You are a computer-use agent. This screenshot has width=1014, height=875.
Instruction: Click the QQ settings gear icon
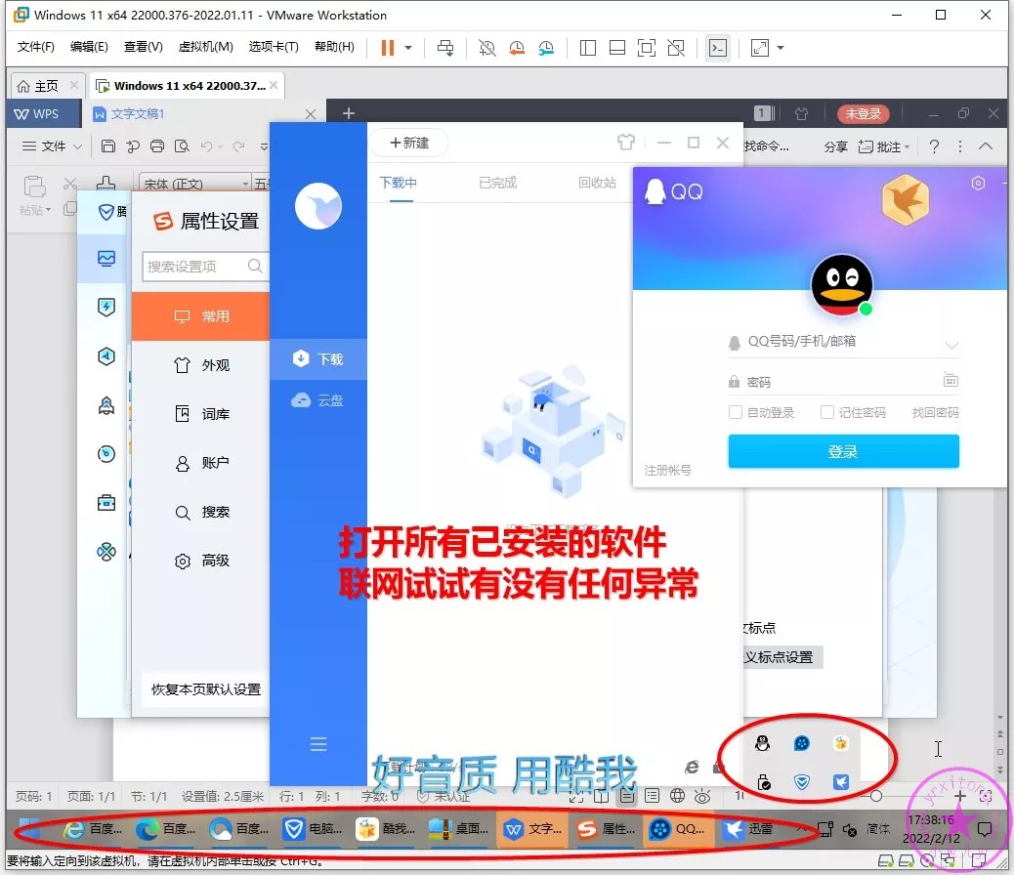pyautogui.click(x=978, y=184)
